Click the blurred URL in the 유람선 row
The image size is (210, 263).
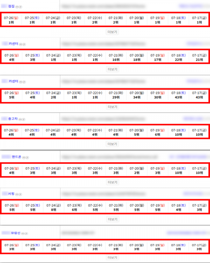pyautogui.click(x=78, y=232)
